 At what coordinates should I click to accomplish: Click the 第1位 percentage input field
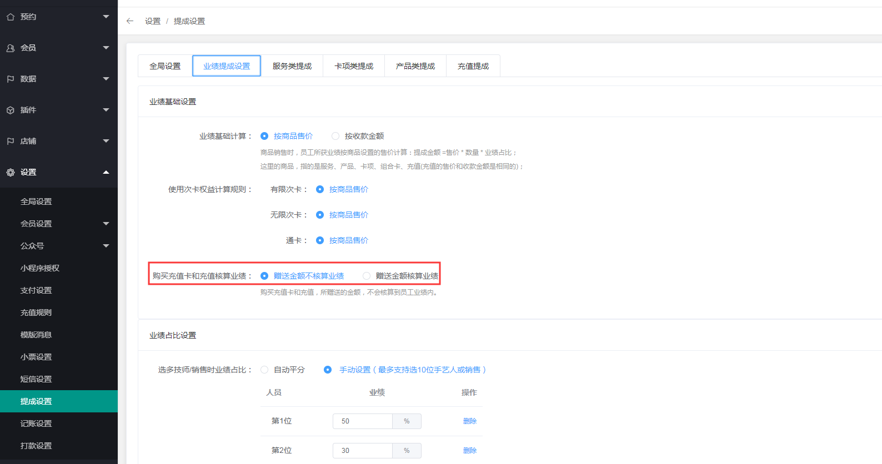coord(363,421)
